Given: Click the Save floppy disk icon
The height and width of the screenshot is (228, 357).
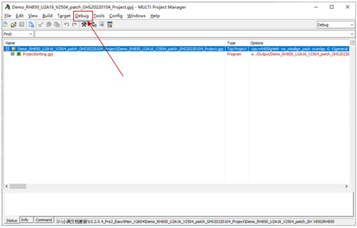Looking at the screenshot, I should 21,24.
